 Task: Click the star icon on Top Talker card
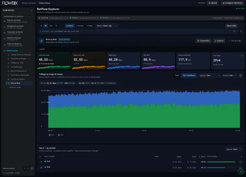point(242,56)
